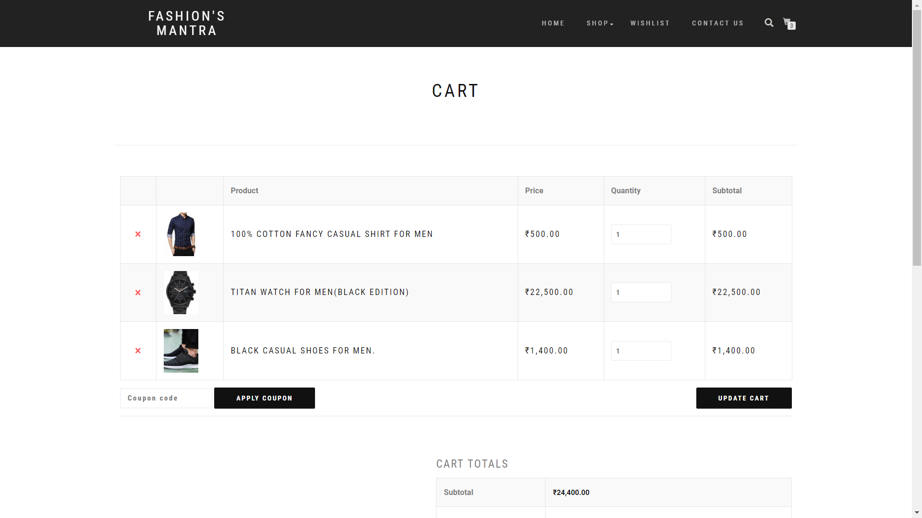
Task: Click the quantity box for black shoes
Action: pyautogui.click(x=641, y=351)
